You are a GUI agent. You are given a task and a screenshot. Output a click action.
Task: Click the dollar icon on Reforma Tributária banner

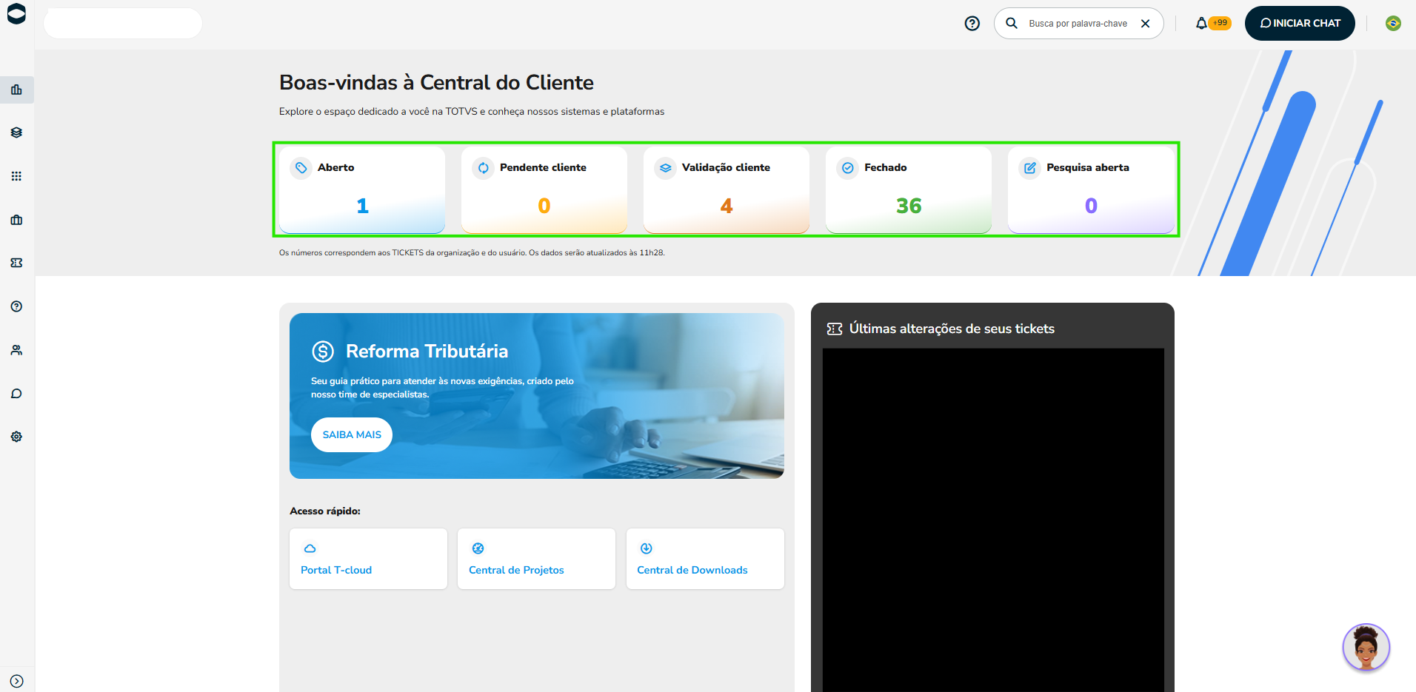click(323, 351)
